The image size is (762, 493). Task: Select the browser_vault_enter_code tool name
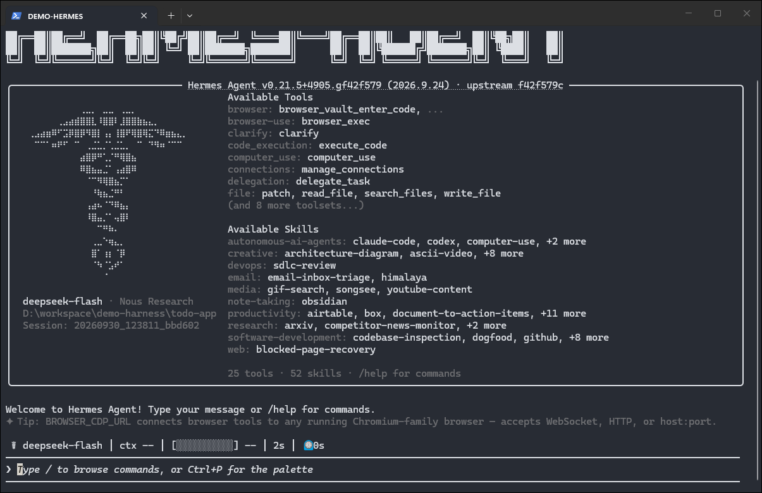click(347, 109)
